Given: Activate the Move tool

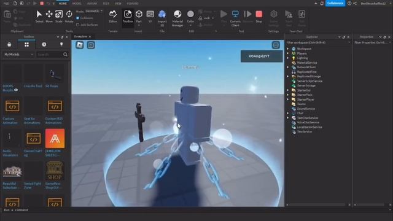Looking at the screenshot, I should (49, 17).
